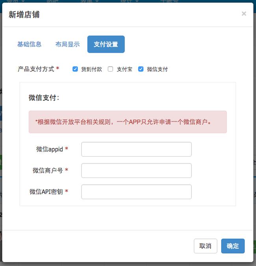Image resolution: width=256 pixels, height=266 pixels.
Task: Click the 微信API密钥 field label
Action: click(x=46, y=192)
